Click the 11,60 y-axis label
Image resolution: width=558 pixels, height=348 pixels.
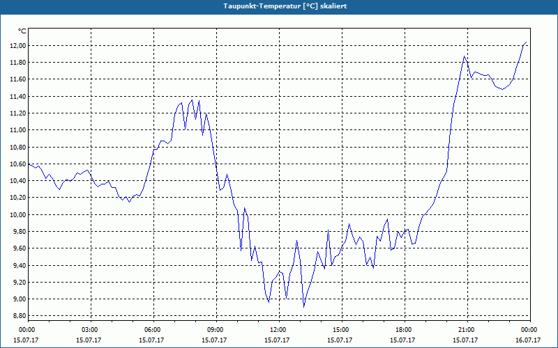coord(18,79)
